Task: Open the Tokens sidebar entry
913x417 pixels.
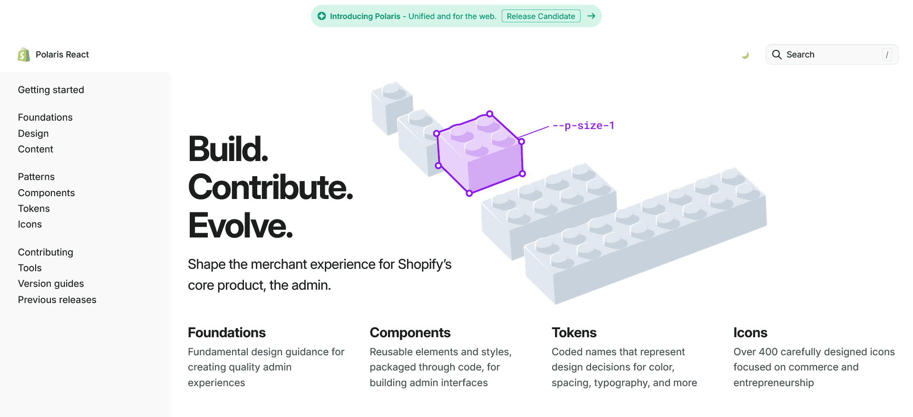Action: [x=34, y=208]
